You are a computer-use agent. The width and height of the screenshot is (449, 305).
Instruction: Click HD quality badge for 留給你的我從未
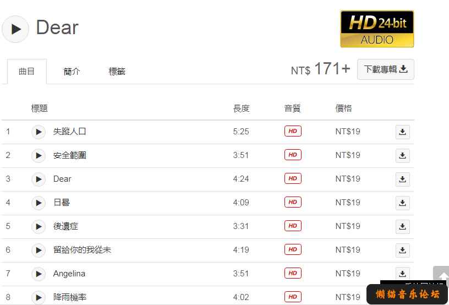[293, 249]
